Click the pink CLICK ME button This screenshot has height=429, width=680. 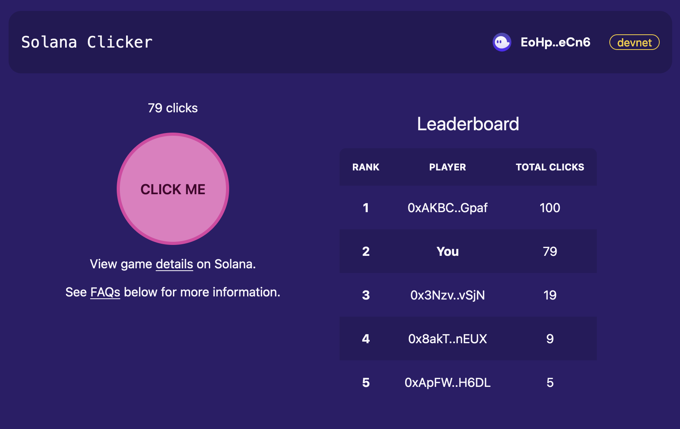(173, 189)
